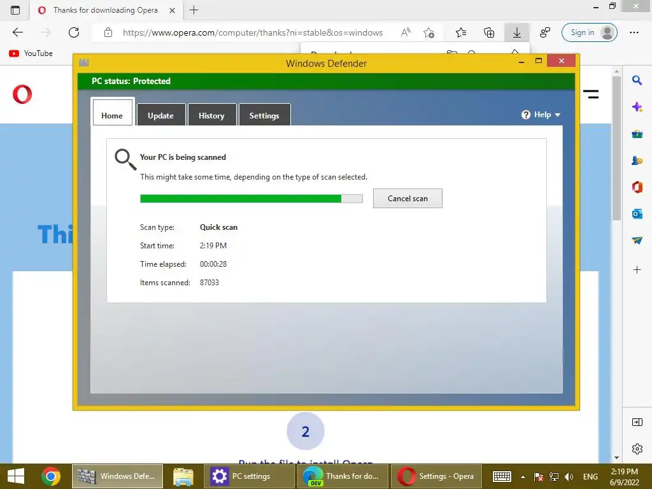Click the 87033 items scanned value
This screenshot has height=489, width=652.
(x=209, y=282)
